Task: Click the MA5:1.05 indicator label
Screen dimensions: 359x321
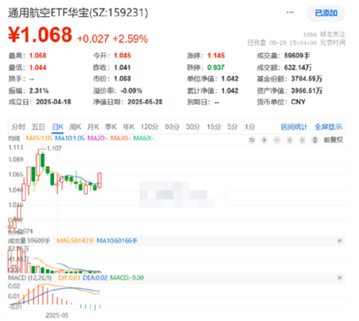Action: (39, 138)
